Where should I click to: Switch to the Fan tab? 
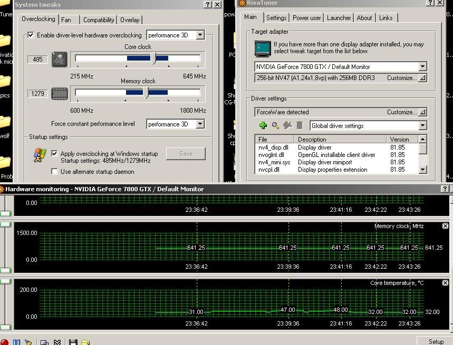pyautogui.click(x=66, y=20)
